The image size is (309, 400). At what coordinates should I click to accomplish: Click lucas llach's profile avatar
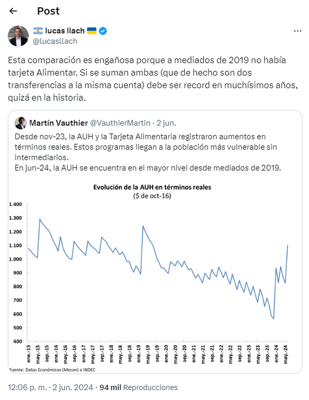point(18,36)
